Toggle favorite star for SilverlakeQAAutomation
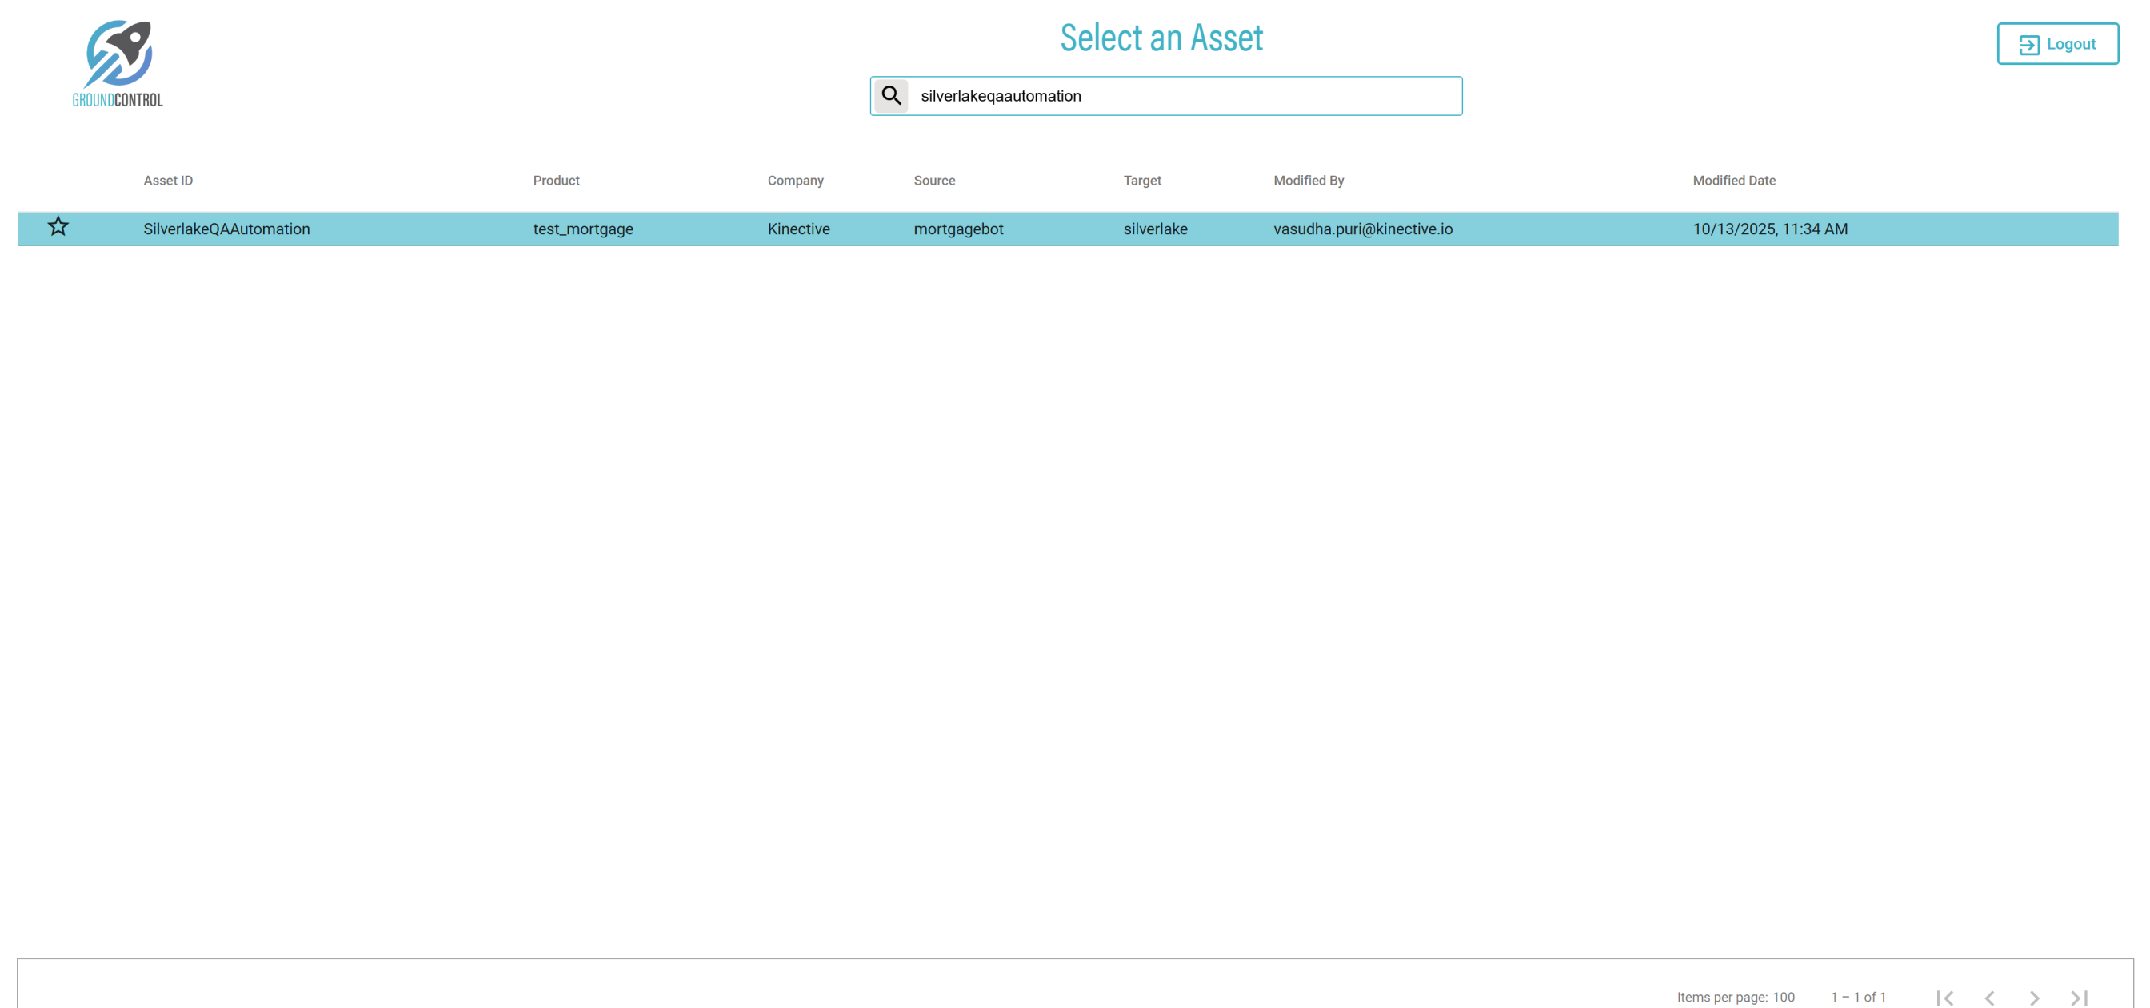Image resolution: width=2150 pixels, height=1008 pixels. click(x=58, y=227)
